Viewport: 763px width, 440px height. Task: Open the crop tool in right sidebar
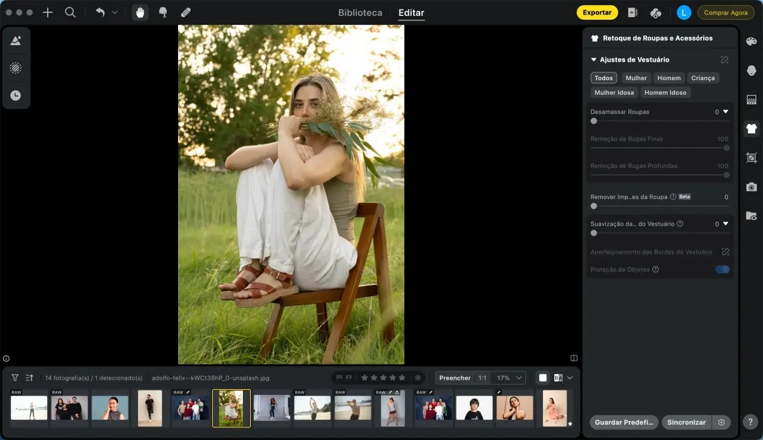click(752, 158)
